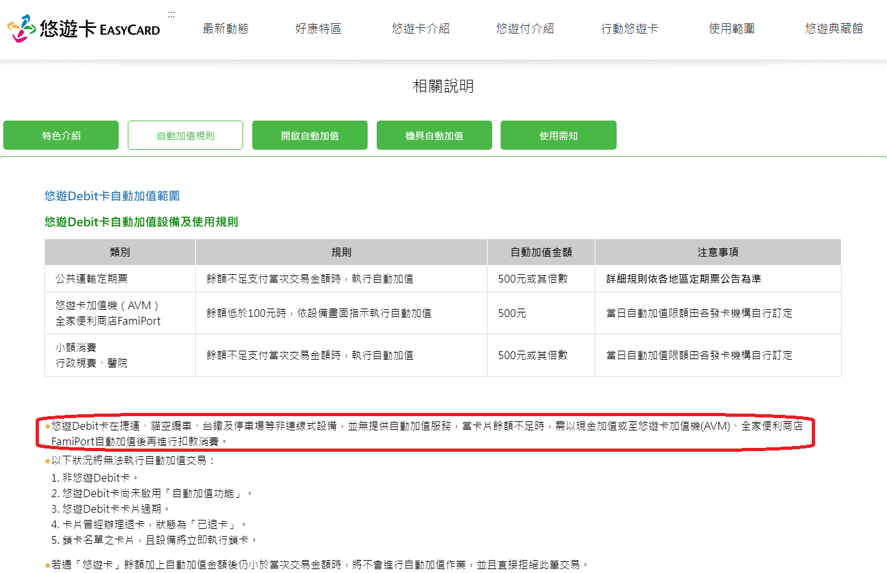Expand the 悠遊付介紹 navigation item
This screenshot has width=887, height=573.
click(525, 29)
